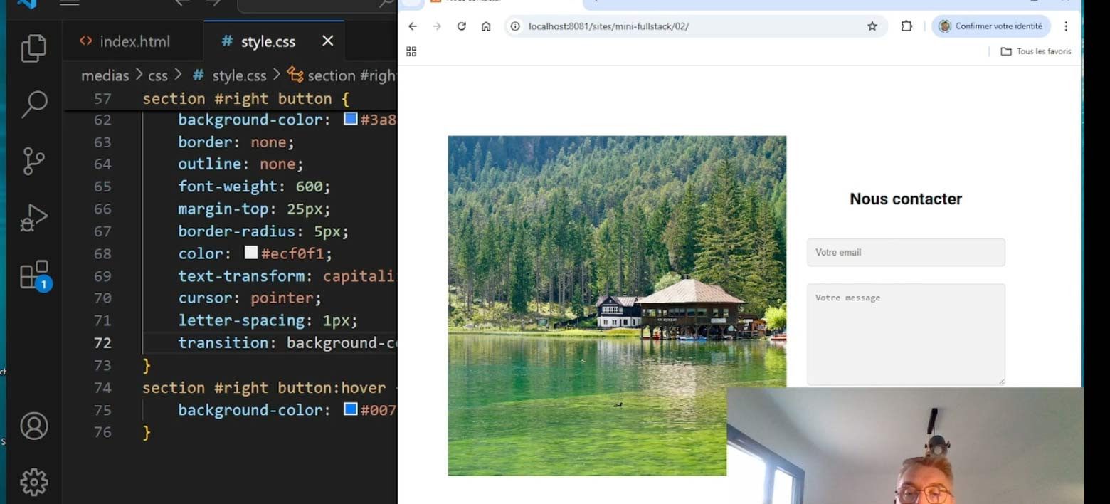
Task: Click the 'outline: none;' line
Action: coord(240,164)
